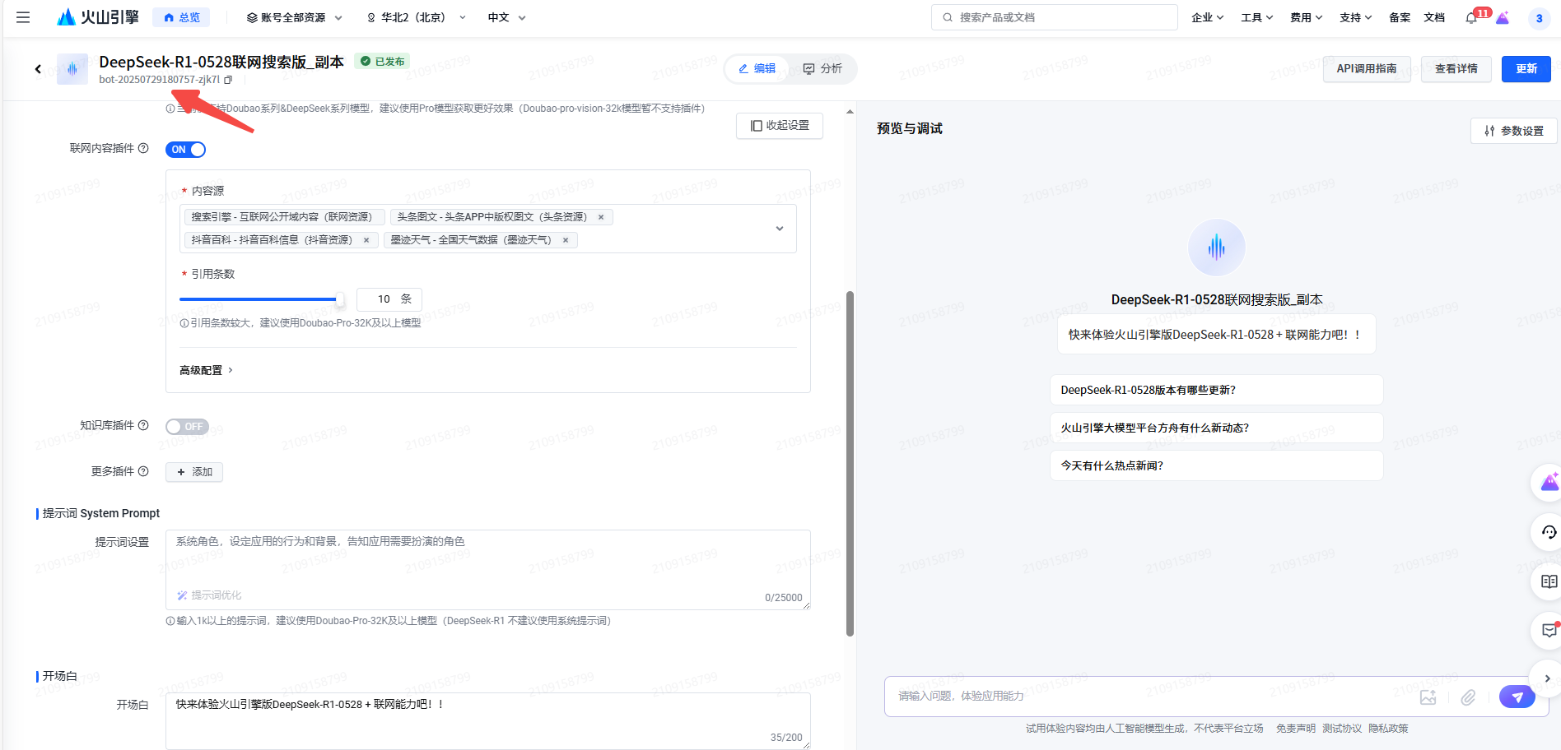This screenshot has height=750, width=1561.
Task: Remove 墨迹天气 content source tag
Action: pyautogui.click(x=566, y=240)
